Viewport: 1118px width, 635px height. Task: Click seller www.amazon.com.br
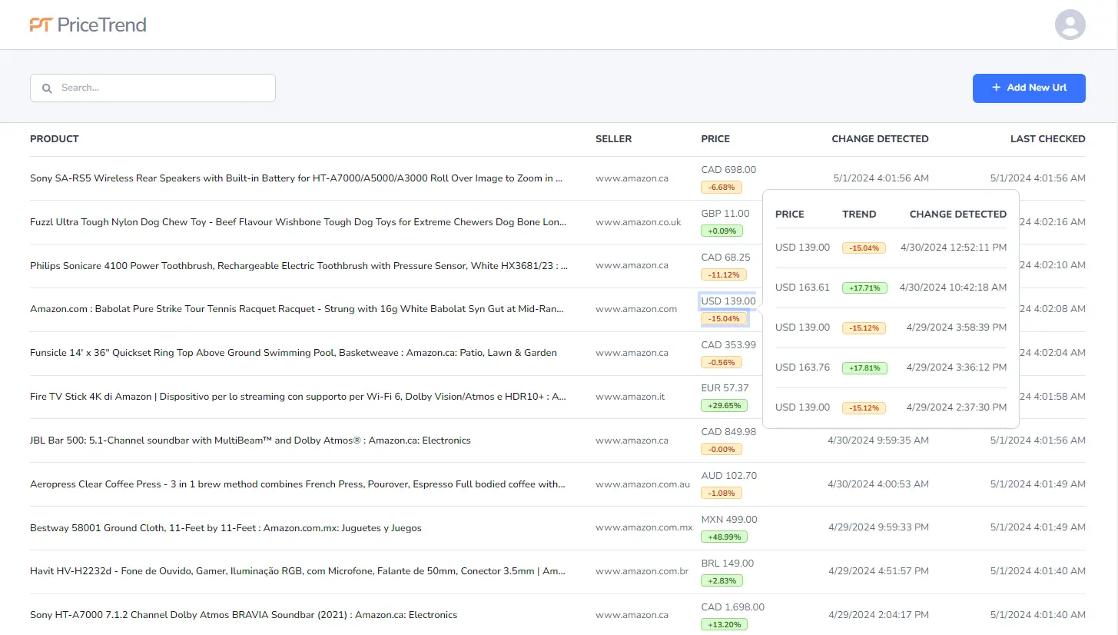coord(642,571)
